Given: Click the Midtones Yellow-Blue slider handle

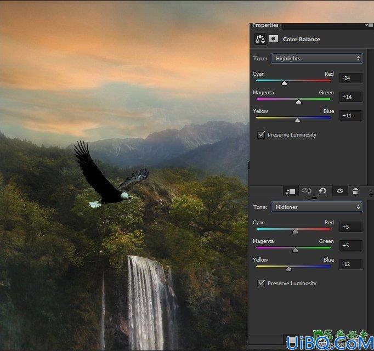Looking at the screenshot, I should (288, 269).
